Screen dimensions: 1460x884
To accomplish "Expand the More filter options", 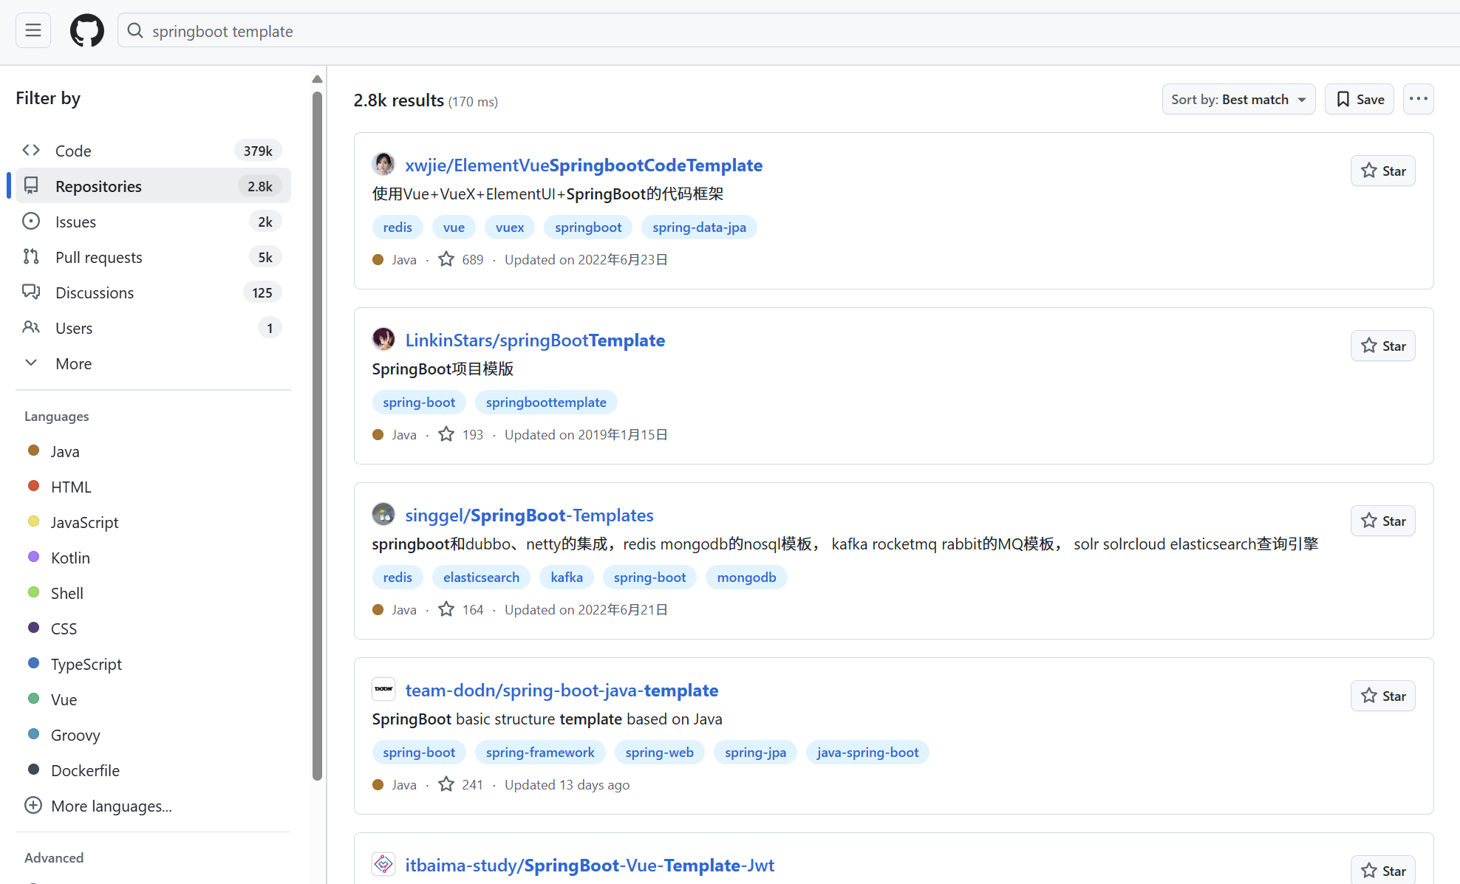I will (x=152, y=363).
